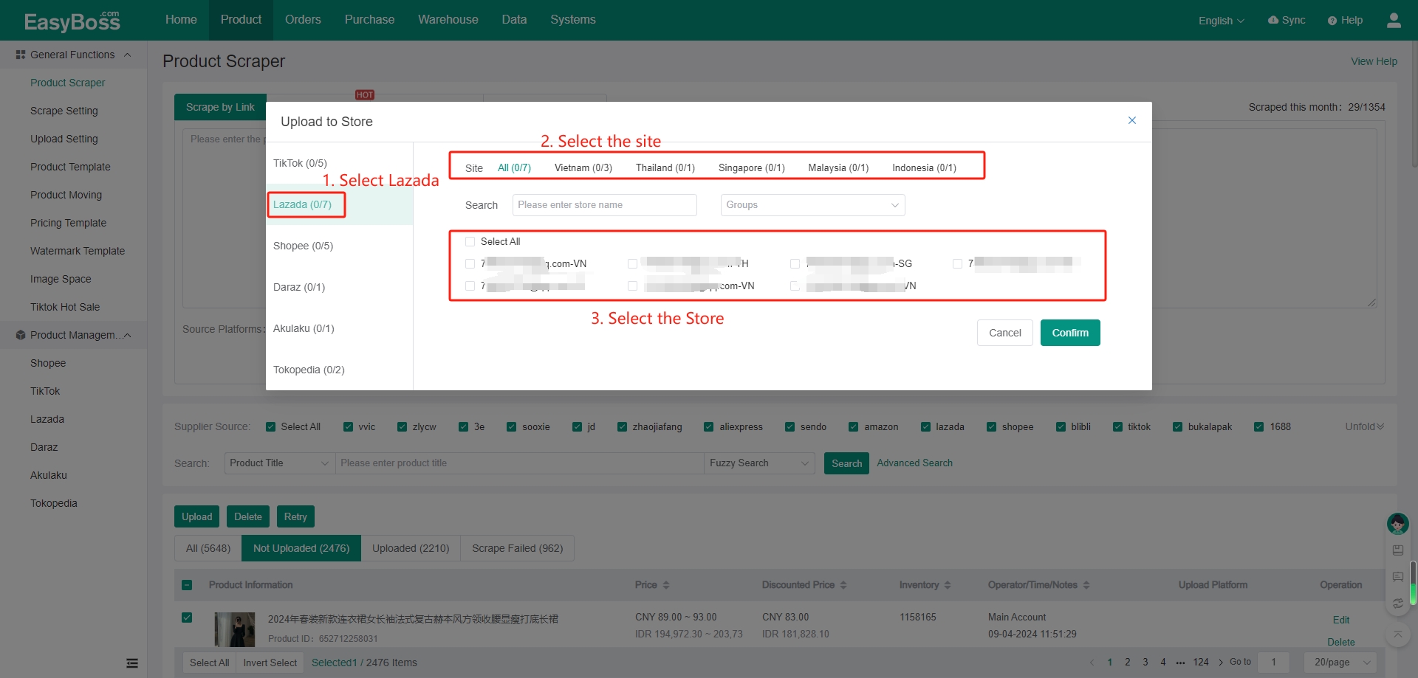Open the 20/page dropdown

pyautogui.click(x=1340, y=663)
